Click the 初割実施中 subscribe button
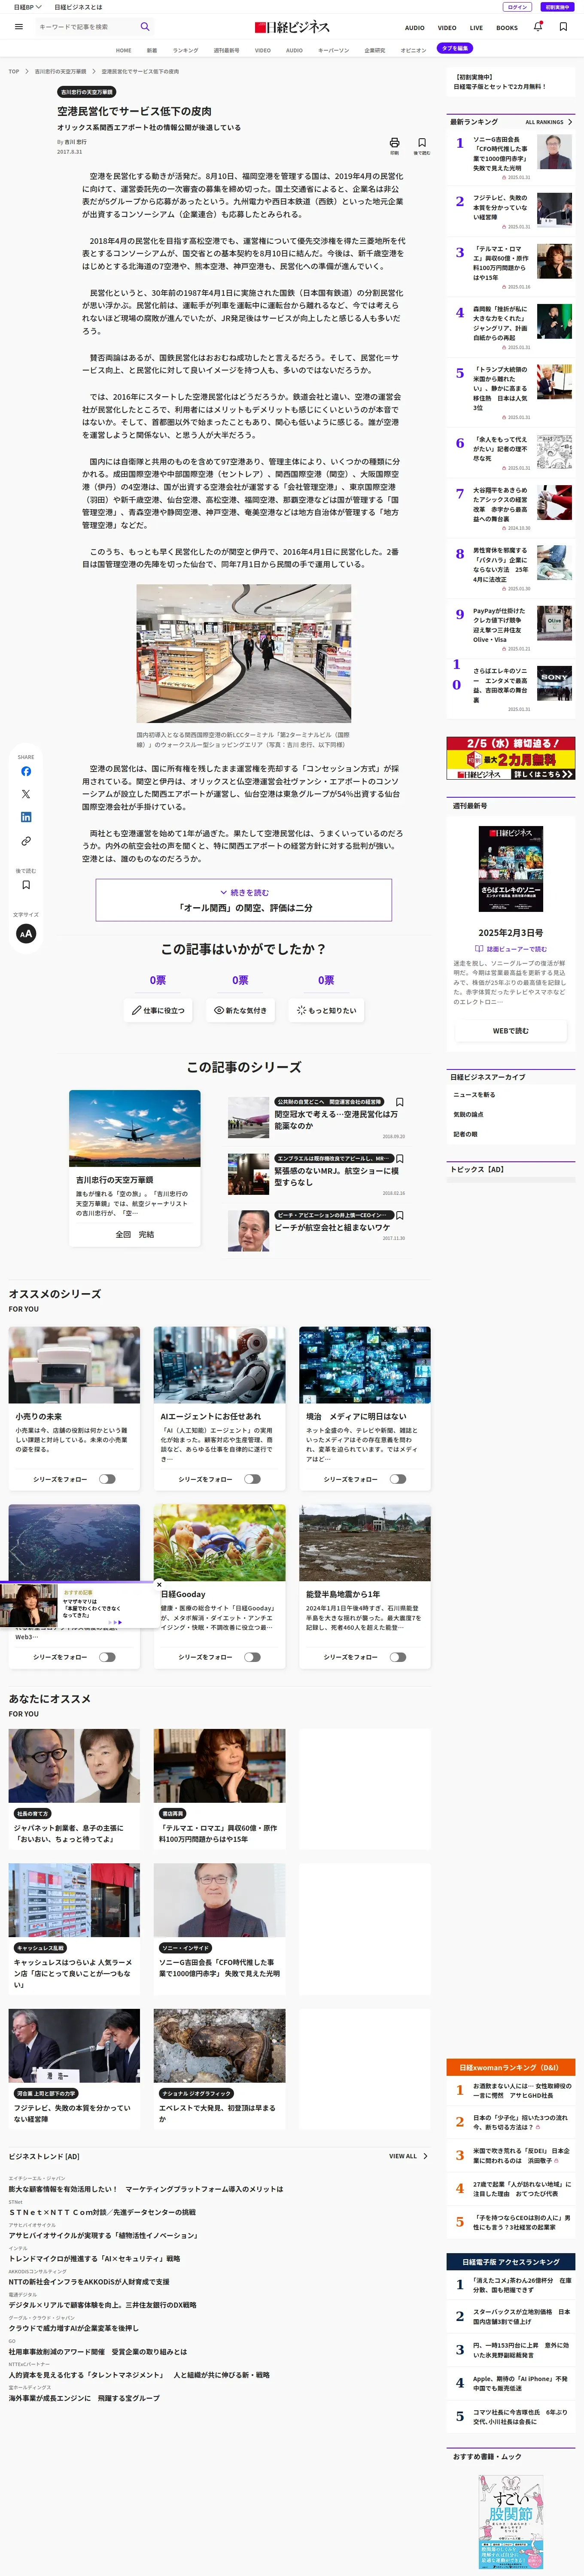584x2576 pixels. 557,7
